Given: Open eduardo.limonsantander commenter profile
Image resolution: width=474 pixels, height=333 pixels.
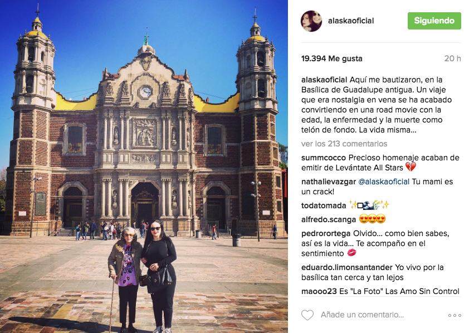Looking at the screenshot, I should [347, 267].
